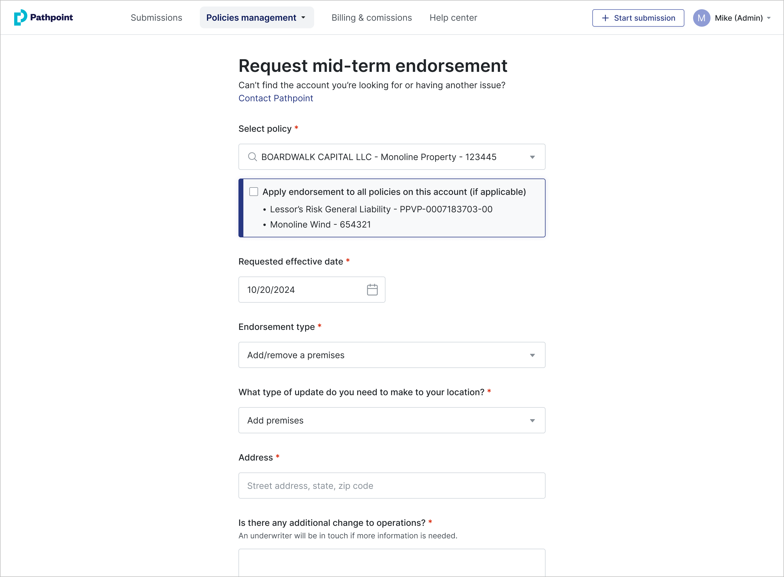Focus the Address input field
Screen dimensions: 784x577
pyautogui.click(x=391, y=486)
